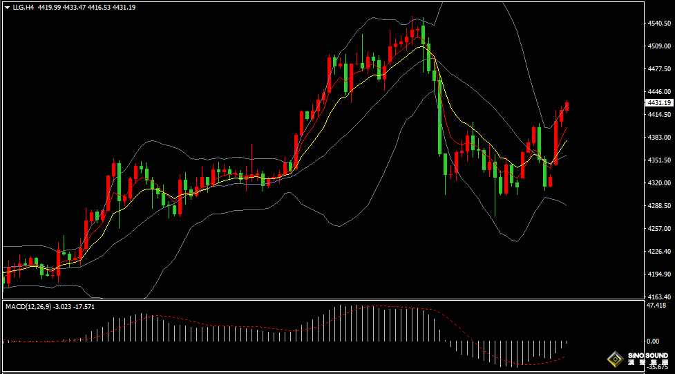This screenshot has height=374, width=675.
Task: Select the LLG,H4 symbol label
Action: pos(23,8)
